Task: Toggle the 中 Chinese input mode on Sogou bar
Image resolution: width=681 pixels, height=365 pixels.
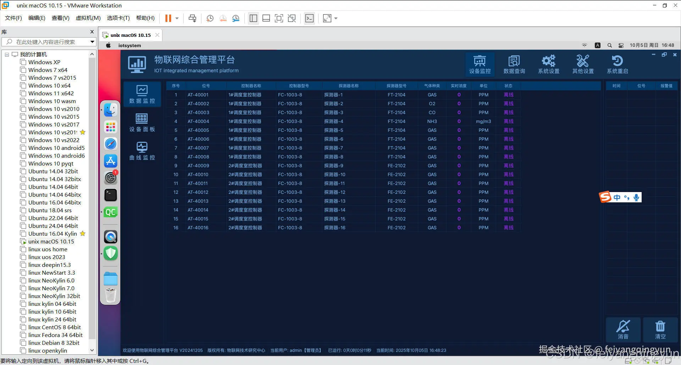Action: [617, 197]
